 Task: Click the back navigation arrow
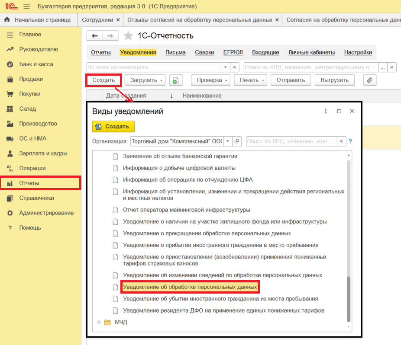click(x=95, y=36)
